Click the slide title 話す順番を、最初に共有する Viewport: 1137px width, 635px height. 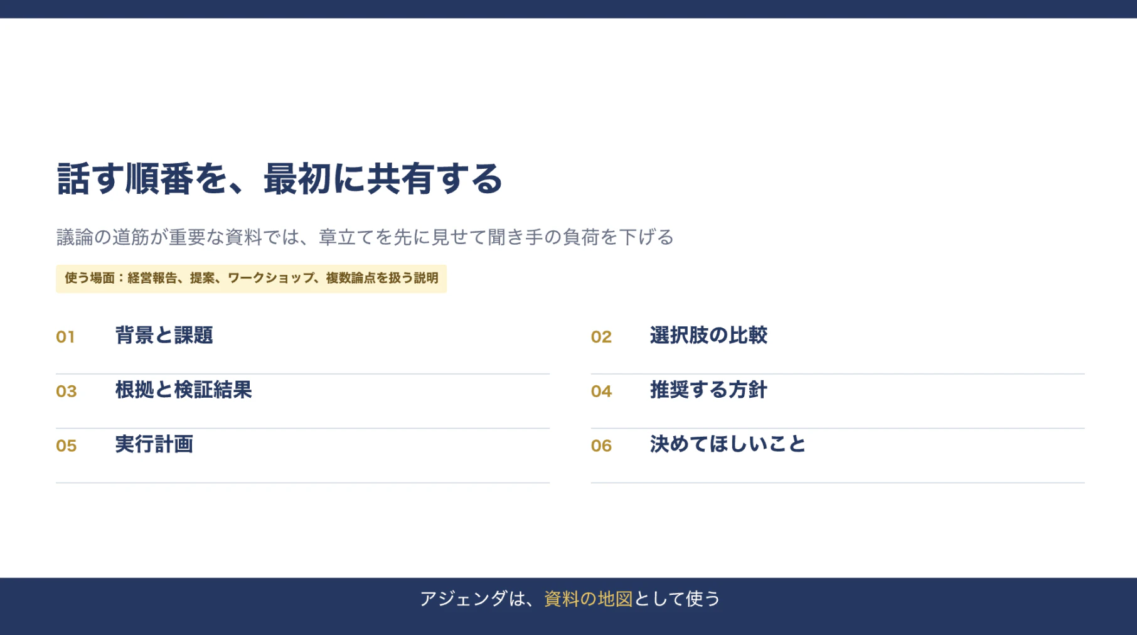point(279,179)
